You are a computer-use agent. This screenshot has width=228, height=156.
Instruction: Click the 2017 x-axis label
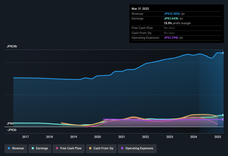[26, 137]
